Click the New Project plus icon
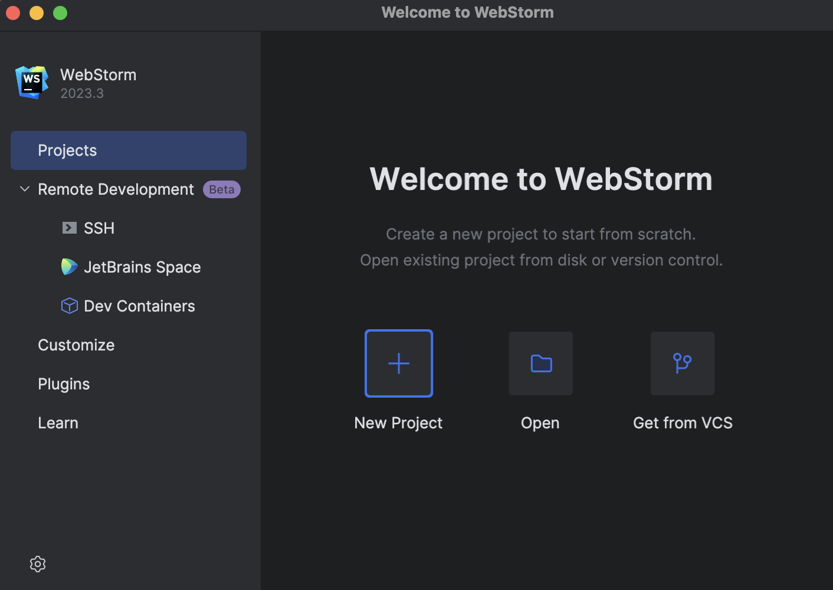The image size is (833, 590). (x=399, y=363)
